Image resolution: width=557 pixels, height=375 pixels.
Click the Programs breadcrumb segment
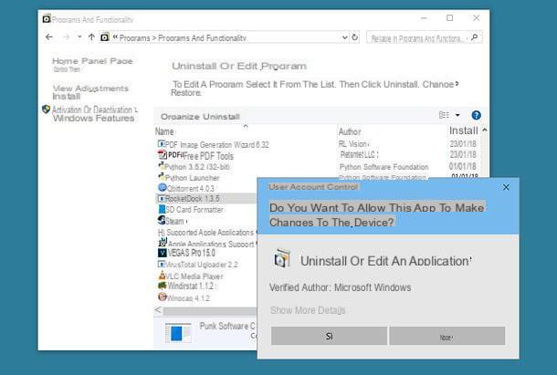click(134, 37)
